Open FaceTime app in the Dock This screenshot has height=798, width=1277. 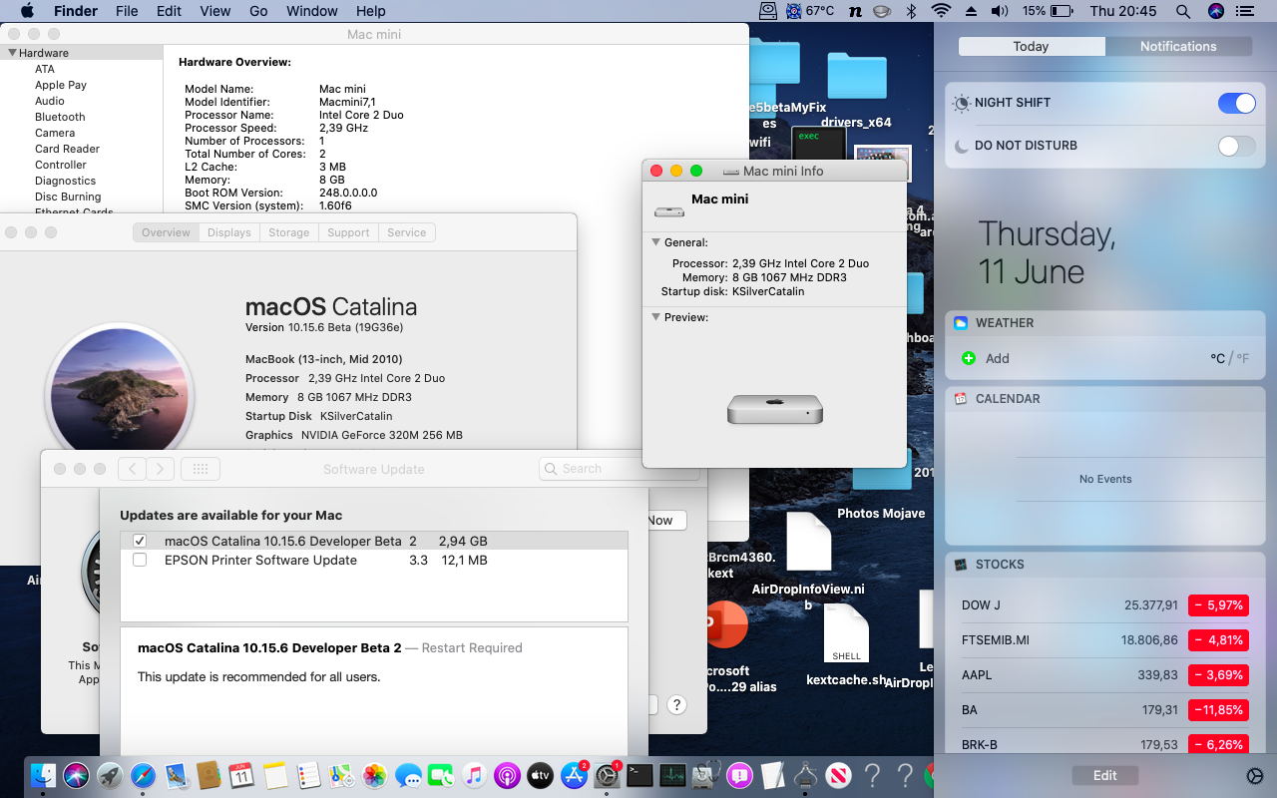[440, 775]
